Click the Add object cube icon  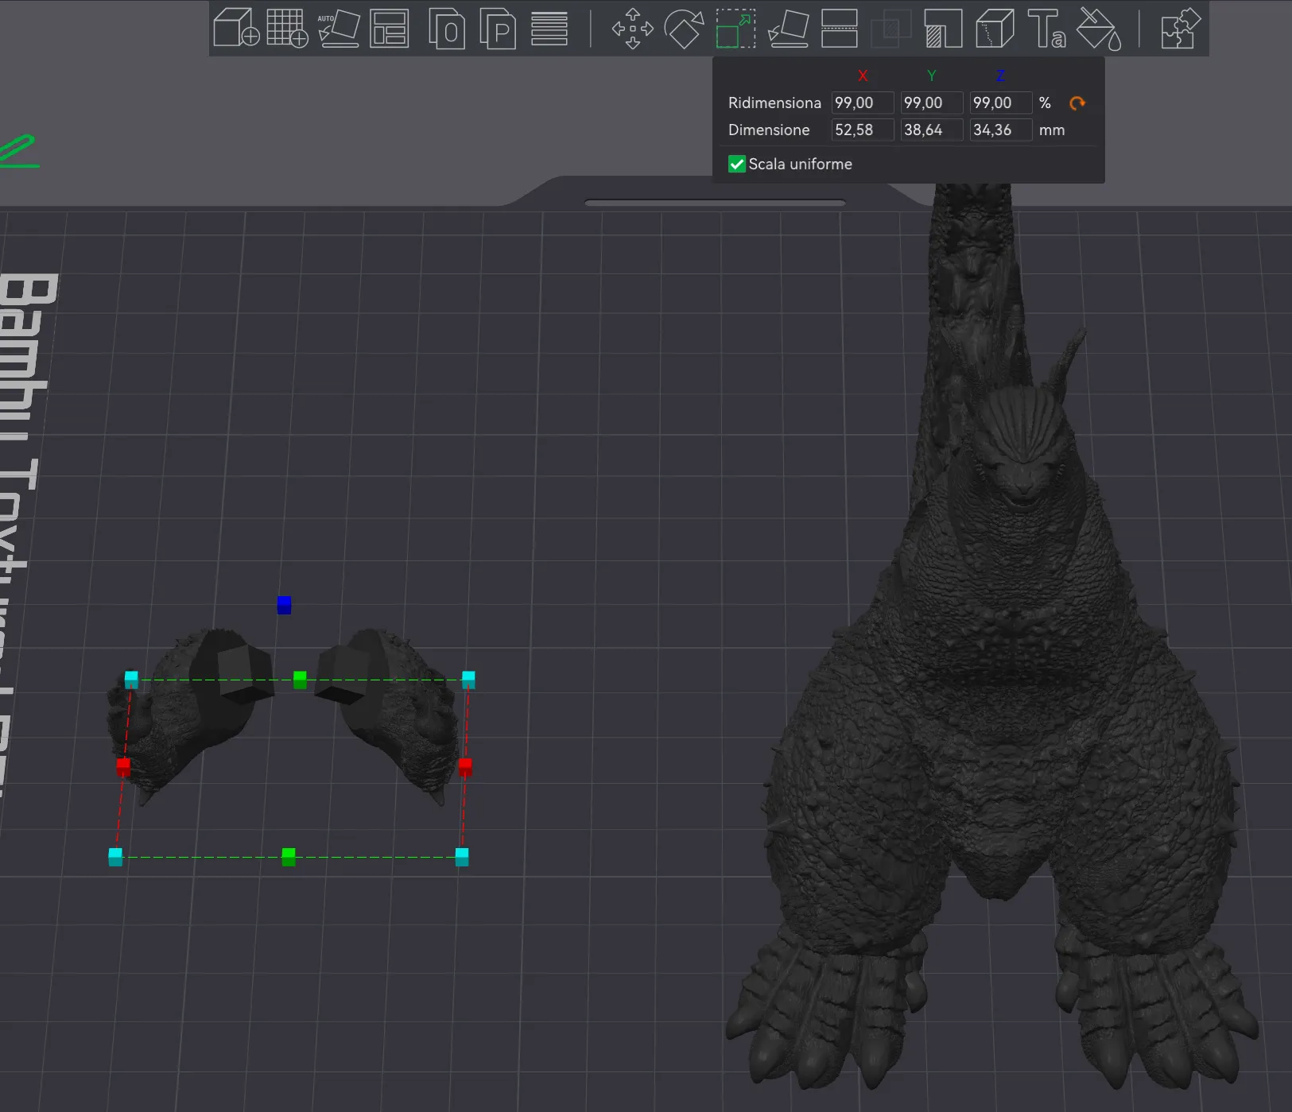(236, 29)
